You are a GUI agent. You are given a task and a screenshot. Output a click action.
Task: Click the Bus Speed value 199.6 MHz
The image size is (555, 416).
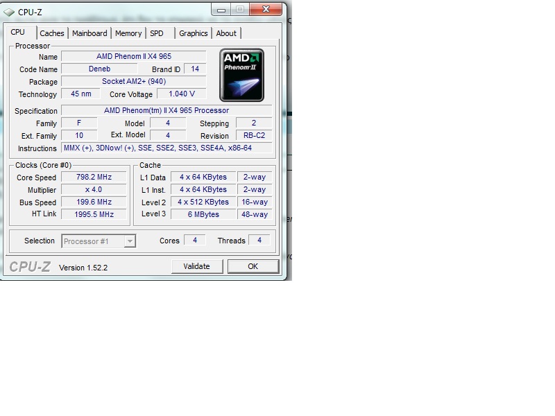(x=94, y=202)
